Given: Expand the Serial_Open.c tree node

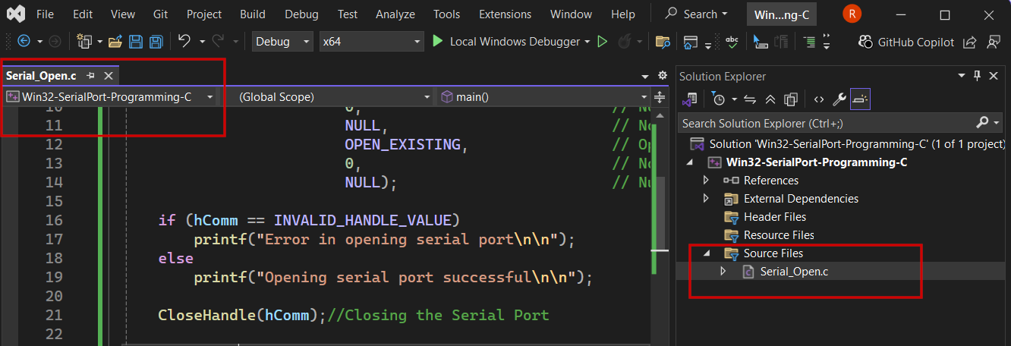Looking at the screenshot, I should [723, 272].
